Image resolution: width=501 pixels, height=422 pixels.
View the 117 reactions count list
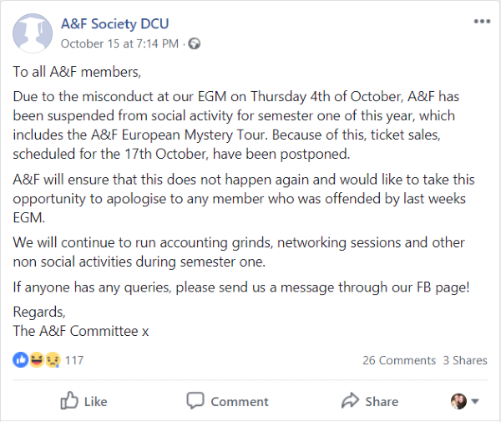pyautogui.click(x=74, y=360)
